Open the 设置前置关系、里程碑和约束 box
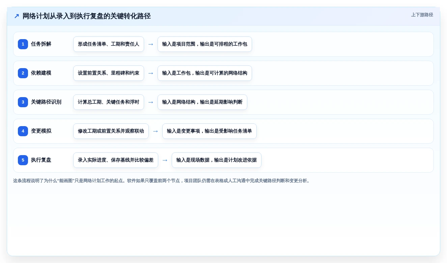This screenshot has width=447, height=263. coord(109,73)
